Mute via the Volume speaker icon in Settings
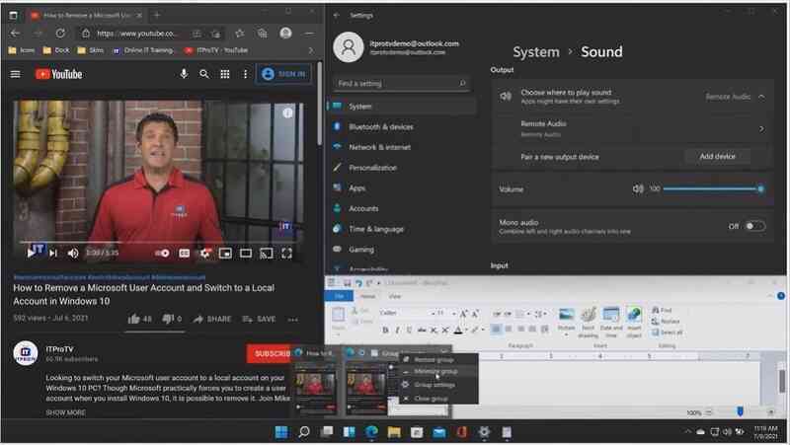Screen dimensions: 790x445 [638, 188]
